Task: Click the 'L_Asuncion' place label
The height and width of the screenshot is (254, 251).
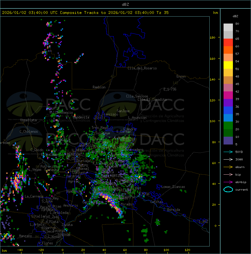Action: pyautogui.click(x=137, y=118)
